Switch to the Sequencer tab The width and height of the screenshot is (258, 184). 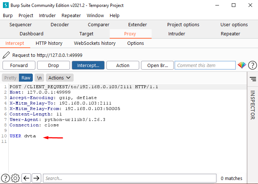(20, 25)
